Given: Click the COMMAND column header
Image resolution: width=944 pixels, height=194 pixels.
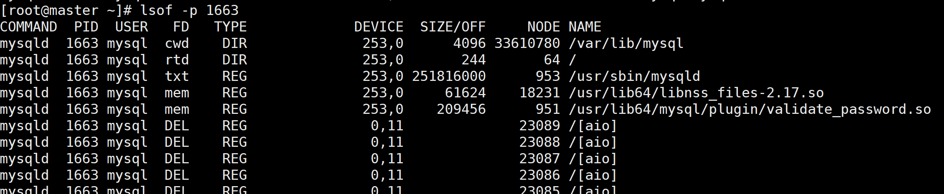Looking at the screenshot, I should pyautogui.click(x=28, y=27).
